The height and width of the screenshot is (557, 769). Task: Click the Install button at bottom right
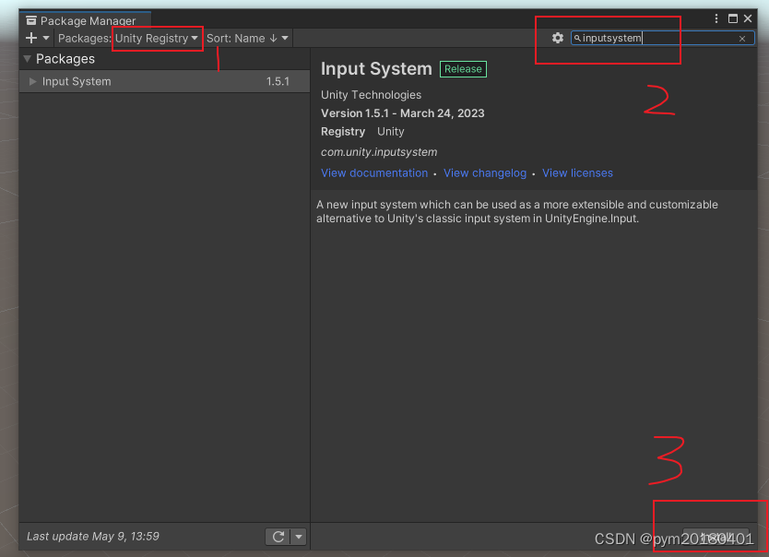(x=716, y=538)
